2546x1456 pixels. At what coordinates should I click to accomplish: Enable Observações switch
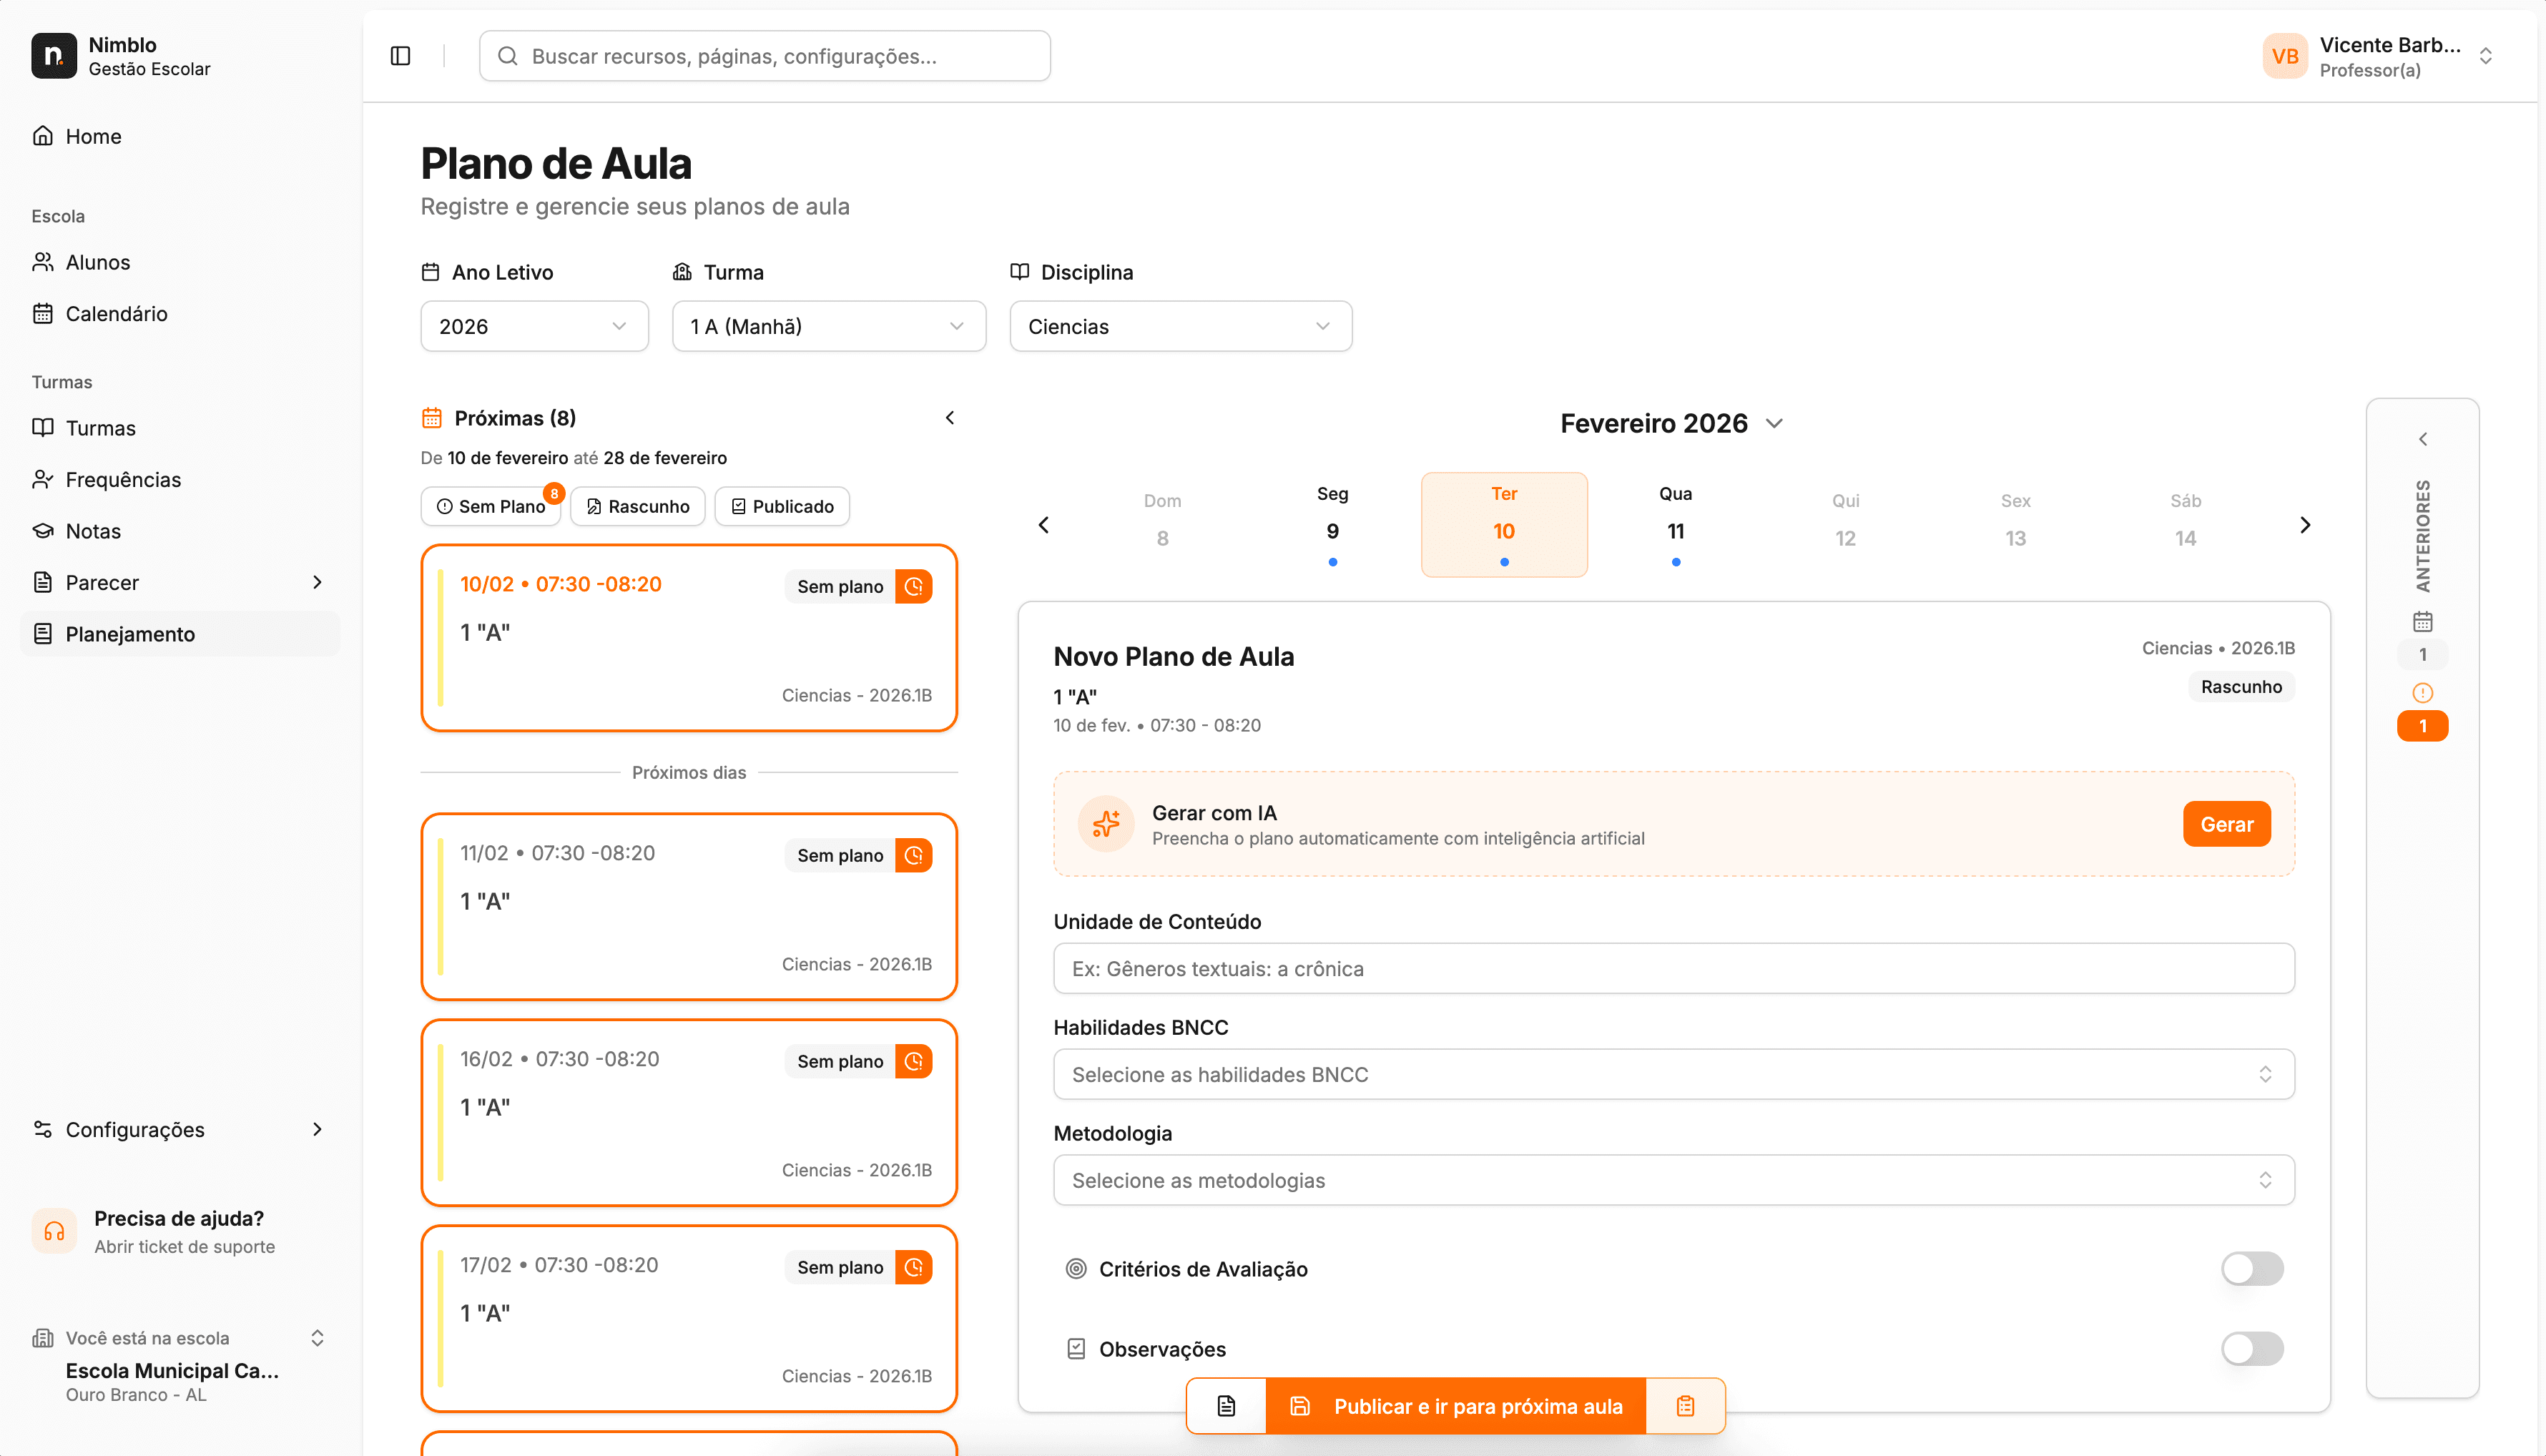(x=2252, y=1349)
